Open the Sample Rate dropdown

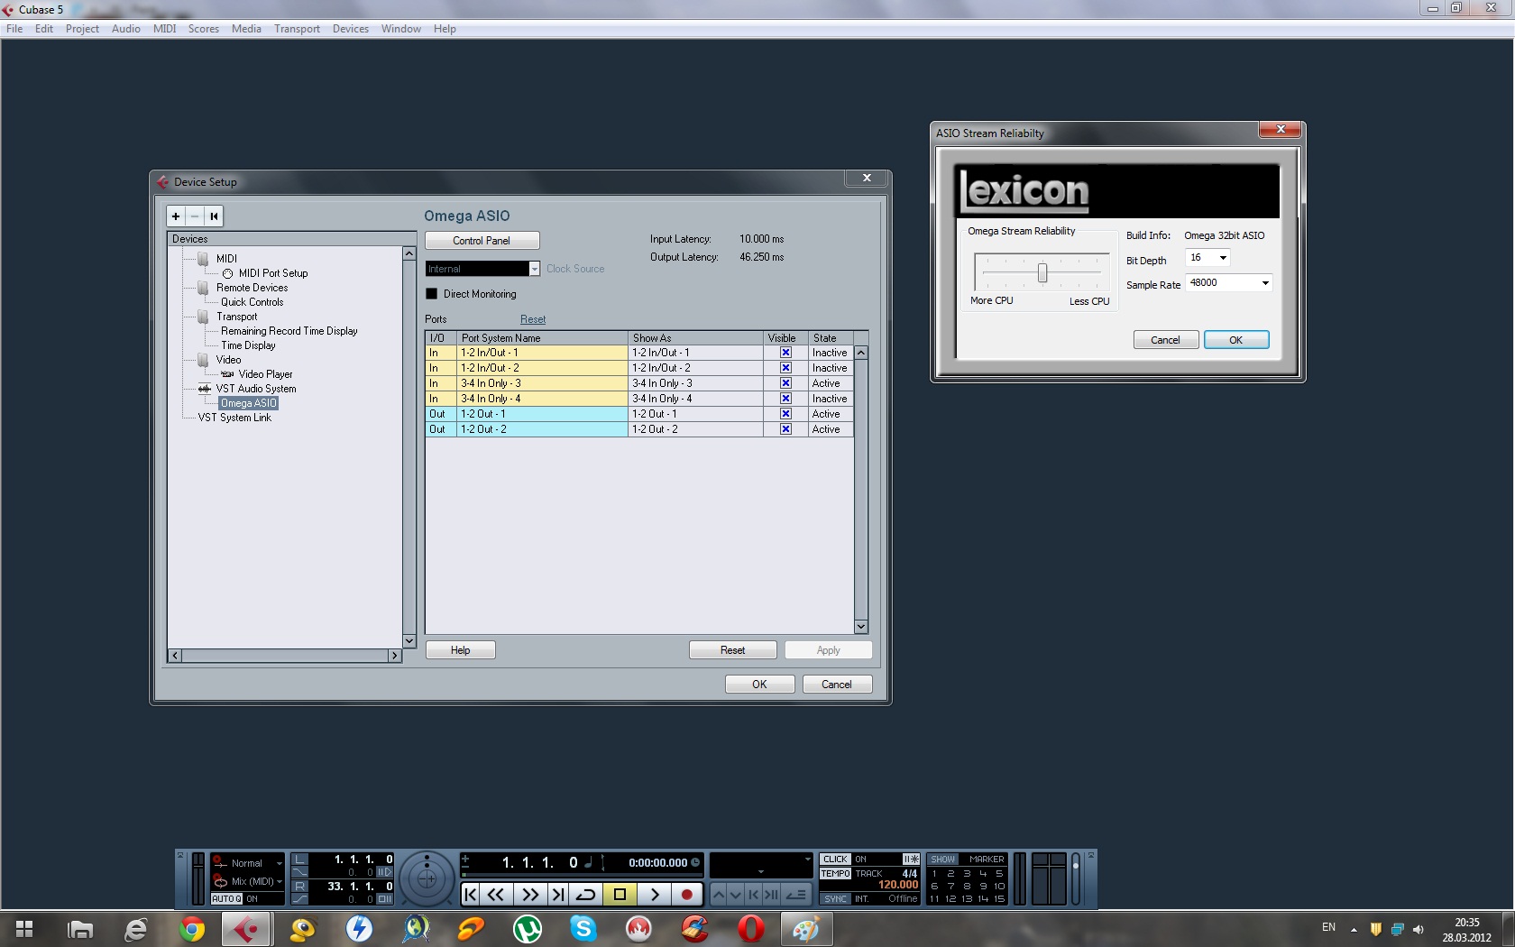click(1228, 282)
